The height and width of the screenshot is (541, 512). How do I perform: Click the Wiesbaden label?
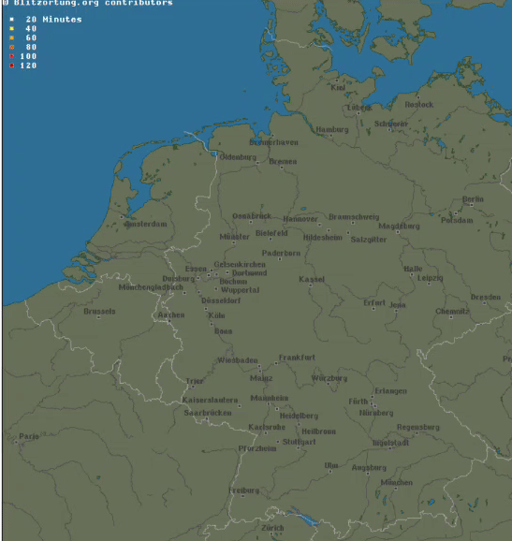pyautogui.click(x=238, y=360)
